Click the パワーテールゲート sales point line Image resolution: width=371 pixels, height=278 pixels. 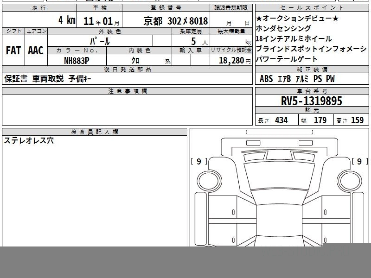[287, 59]
